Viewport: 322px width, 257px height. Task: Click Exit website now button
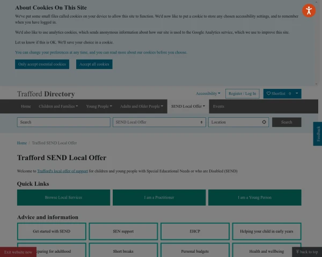(18, 252)
